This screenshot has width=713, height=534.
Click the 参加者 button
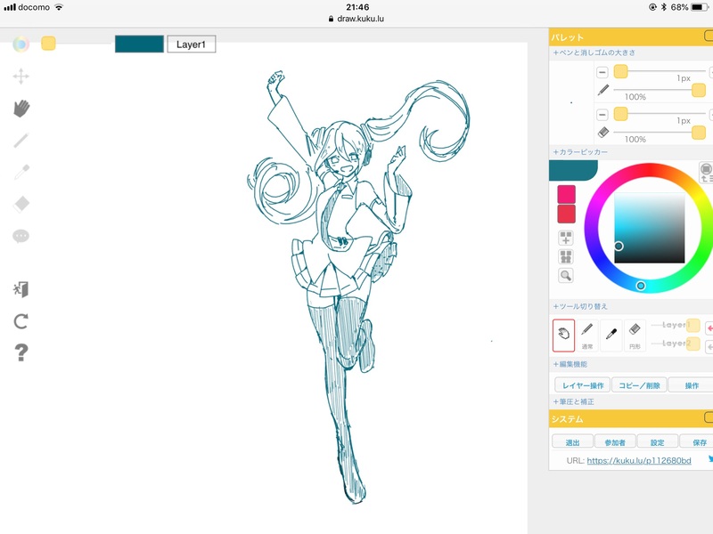coord(615,441)
